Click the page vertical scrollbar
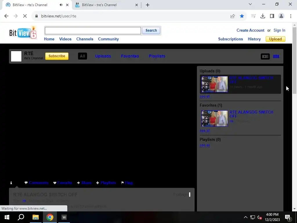 tap(294, 60)
